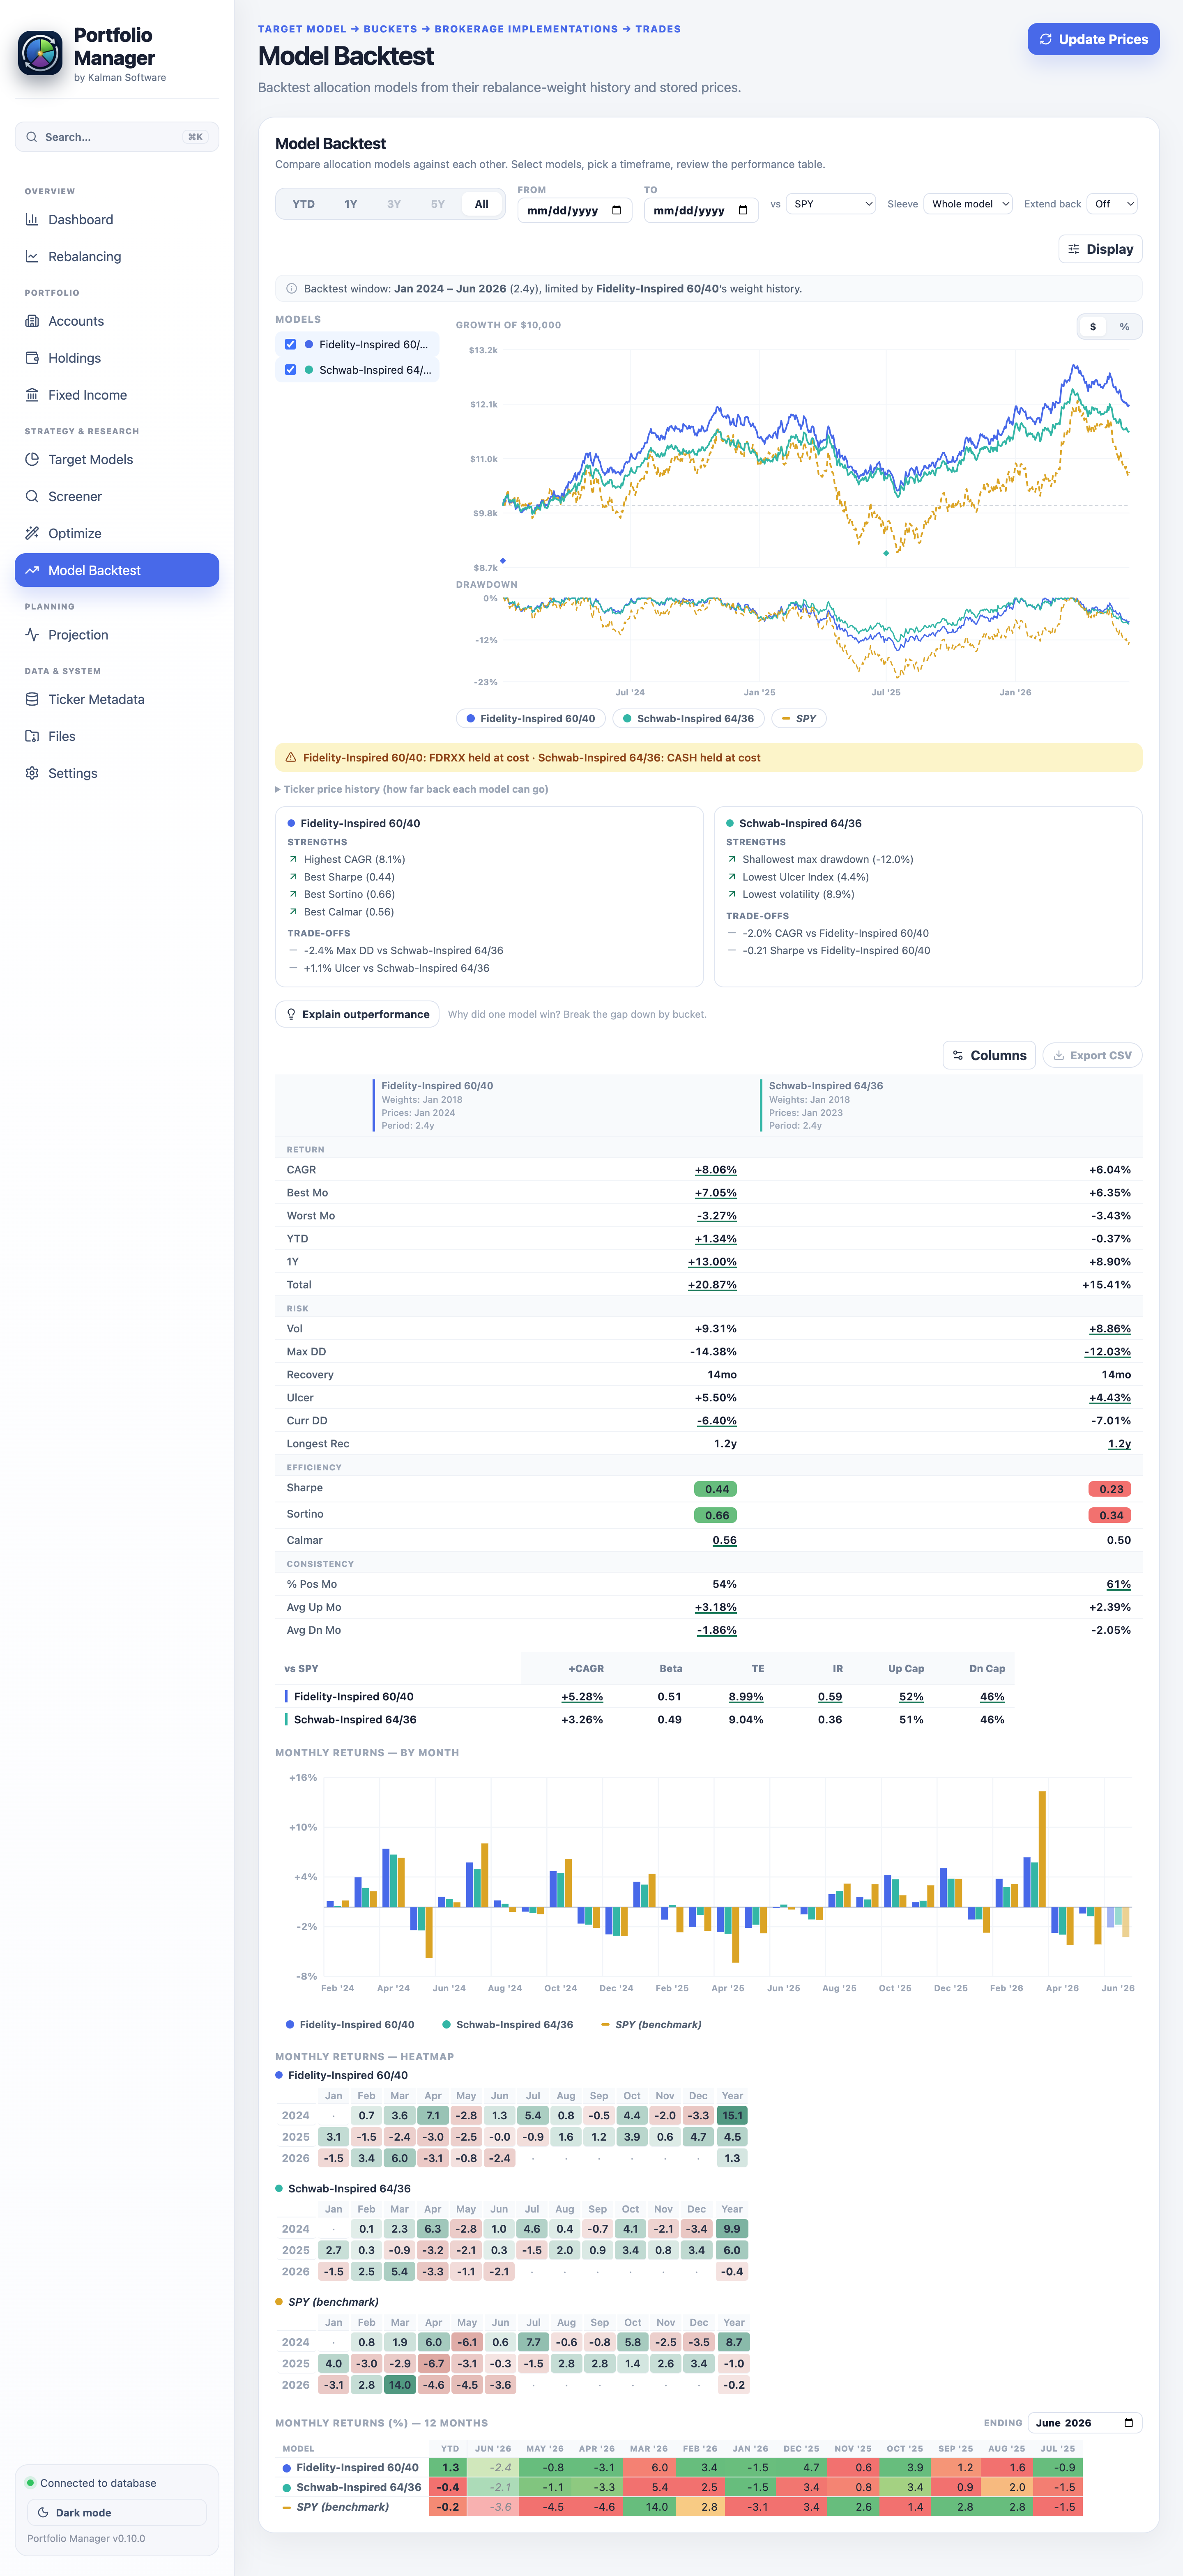This screenshot has height=2576, width=1183.
Task: Open Target Models in sidebar
Action: pyautogui.click(x=117, y=460)
